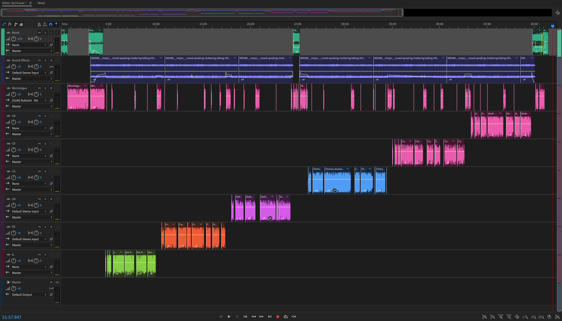Toggle Skip Selection in the transport

tap(294, 317)
